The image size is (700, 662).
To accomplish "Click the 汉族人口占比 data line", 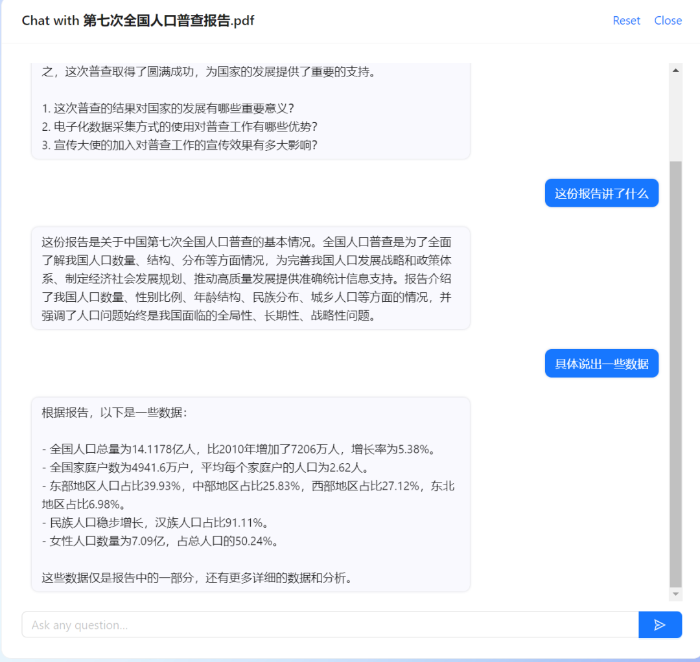I will [149, 523].
